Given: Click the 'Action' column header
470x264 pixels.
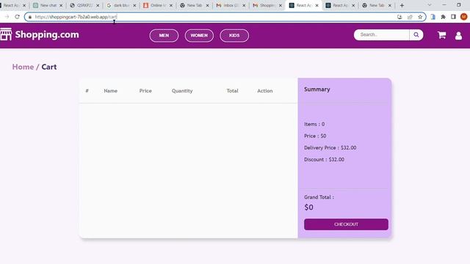Looking at the screenshot, I should (264, 91).
